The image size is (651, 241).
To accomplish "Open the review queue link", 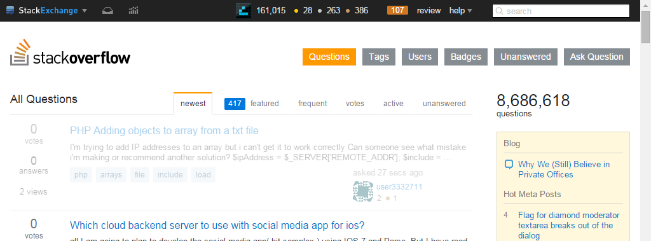I will point(429,10).
